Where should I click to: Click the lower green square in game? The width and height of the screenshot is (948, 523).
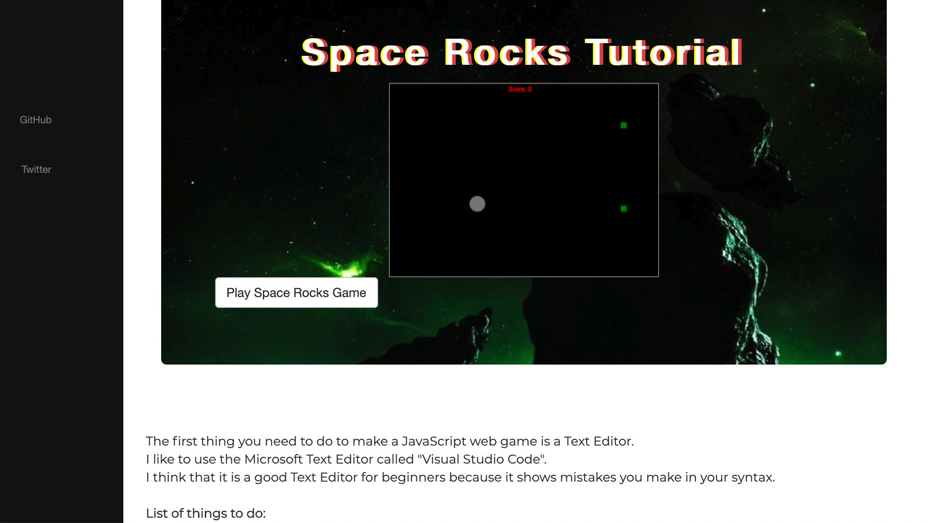623,209
